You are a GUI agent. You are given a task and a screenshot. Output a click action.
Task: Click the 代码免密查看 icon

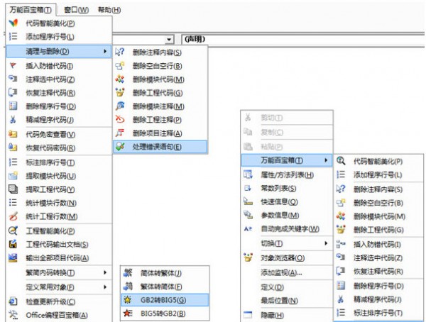(12, 134)
